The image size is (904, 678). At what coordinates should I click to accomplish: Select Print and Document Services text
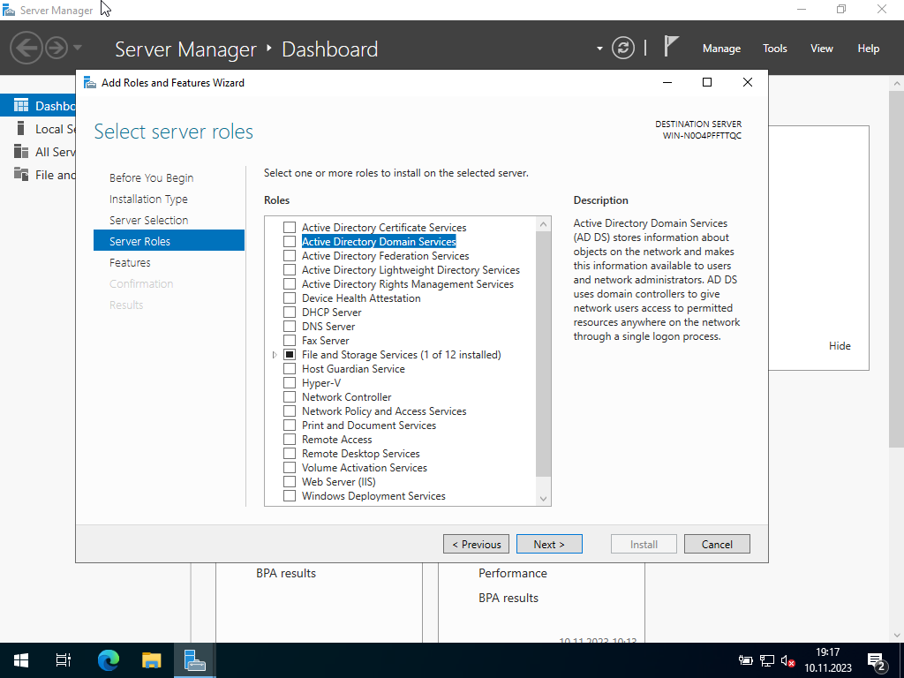(x=369, y=425)
